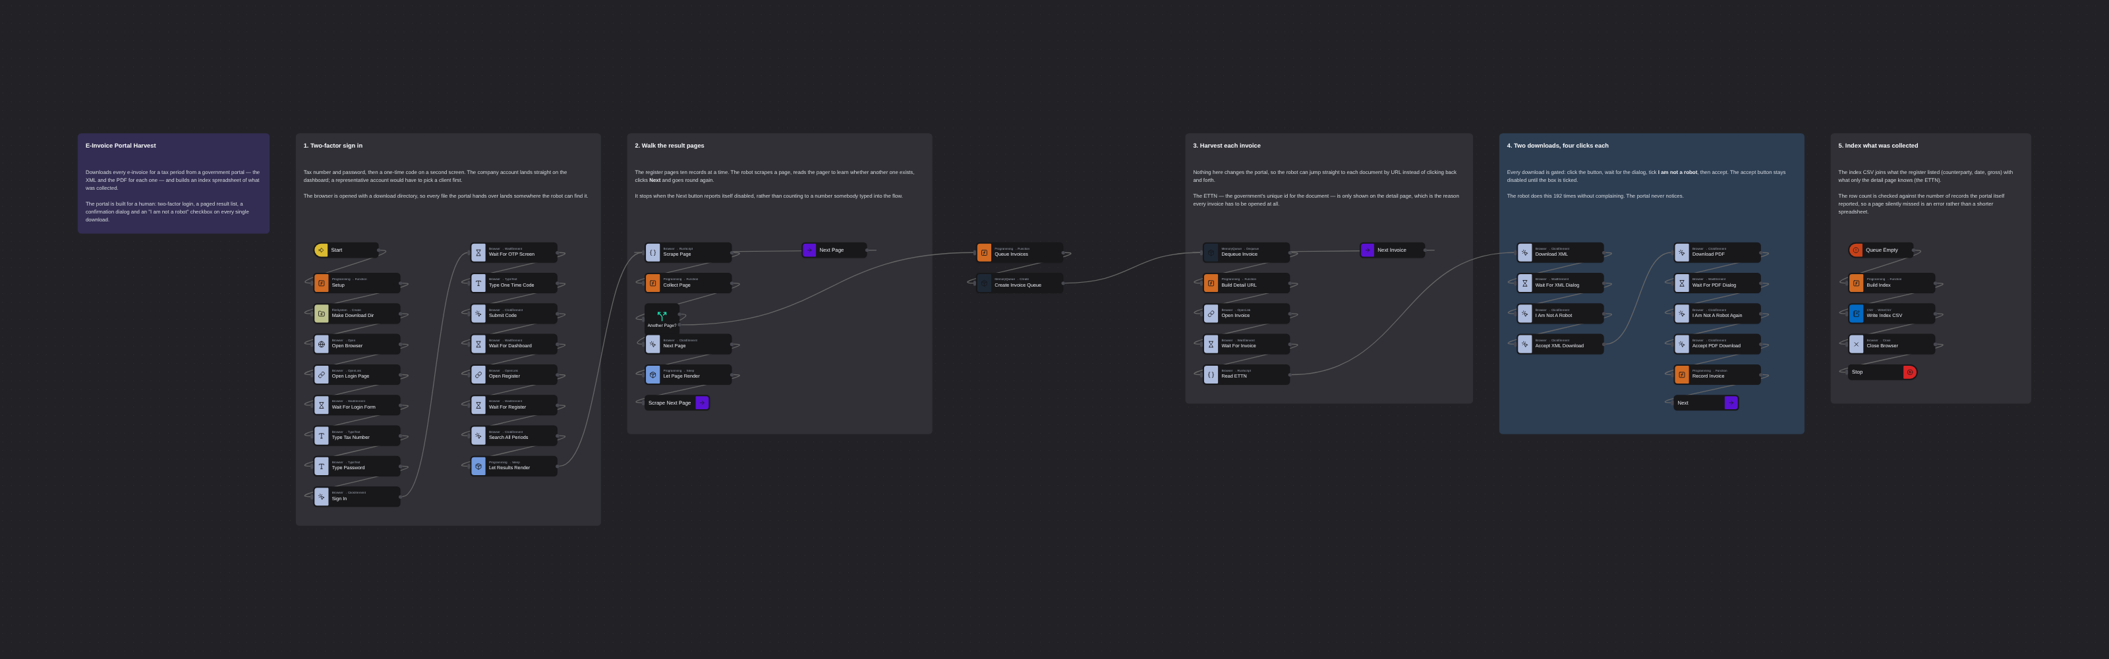The width and height of the screenshot is (2109, 659).
Task: Select the Record Invoice function icon
Action: [x=1682, y=374]
